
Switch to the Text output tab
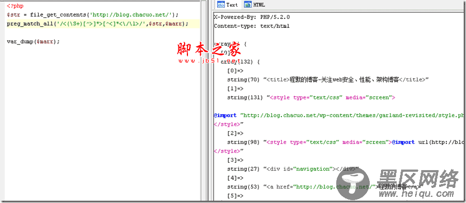click(228, 5)
